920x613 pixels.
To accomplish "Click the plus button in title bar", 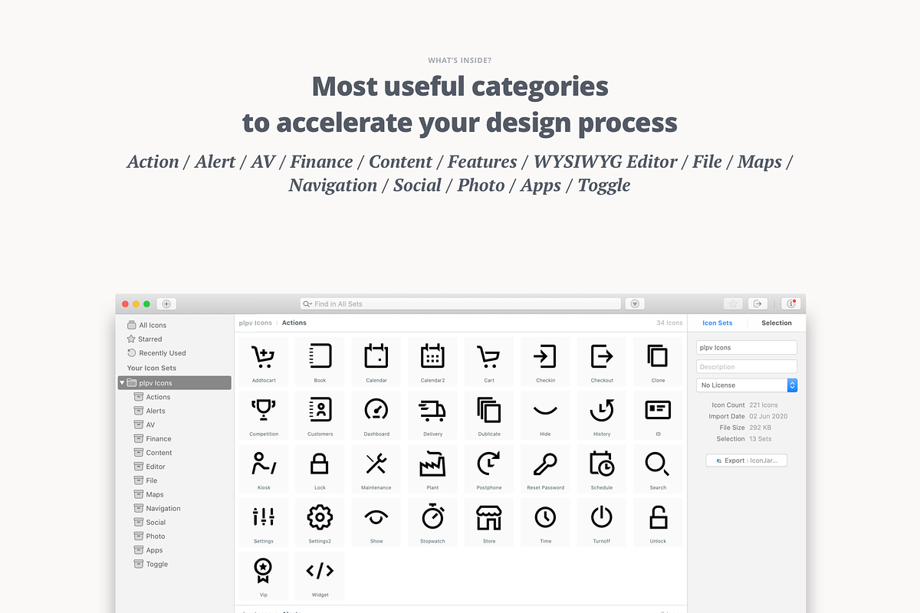I will [166, 303].
